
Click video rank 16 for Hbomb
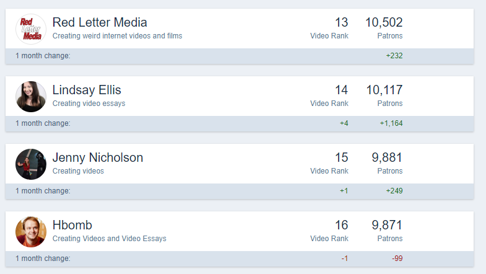tap(341, 225)
